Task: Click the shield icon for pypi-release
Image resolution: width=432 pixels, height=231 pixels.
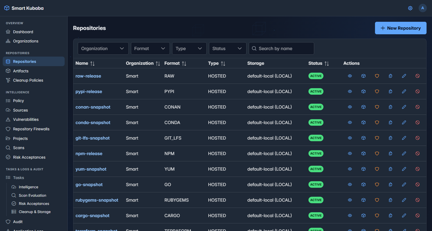Action: (x=377, y=91)
